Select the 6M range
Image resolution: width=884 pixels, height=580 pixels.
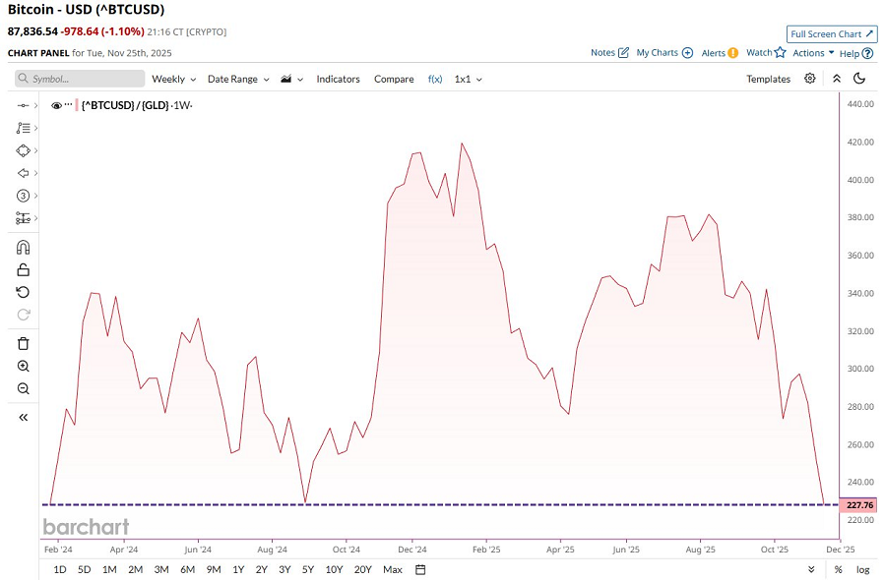(x=188, y=569)
